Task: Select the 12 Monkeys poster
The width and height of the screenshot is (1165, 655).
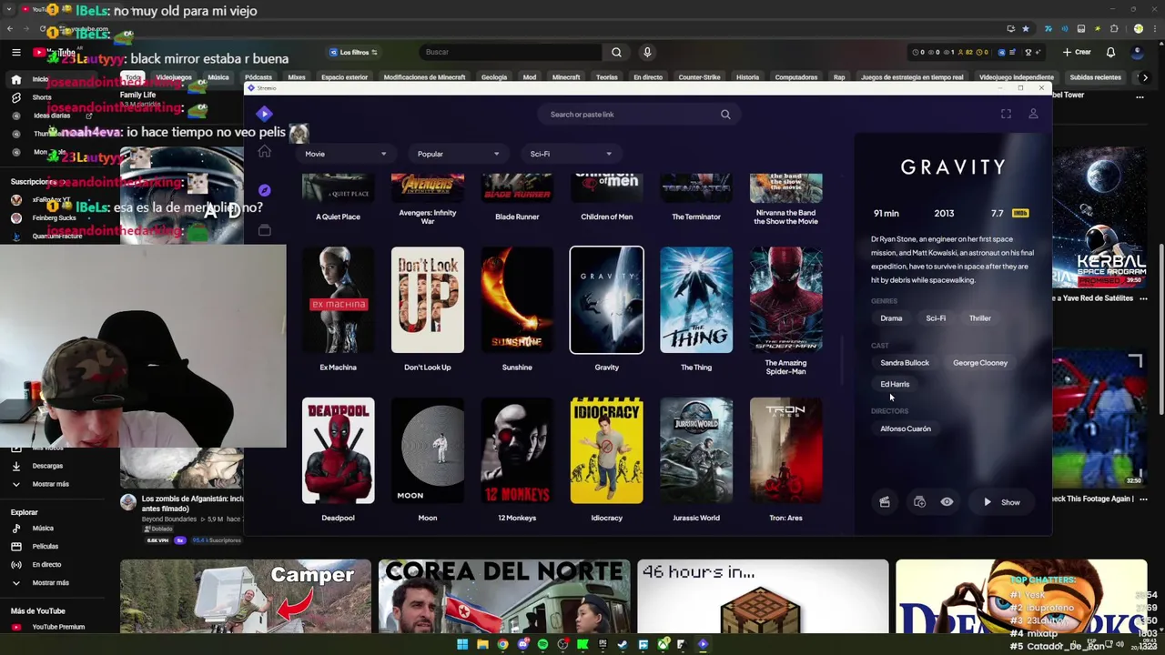Action: (517, 450)
